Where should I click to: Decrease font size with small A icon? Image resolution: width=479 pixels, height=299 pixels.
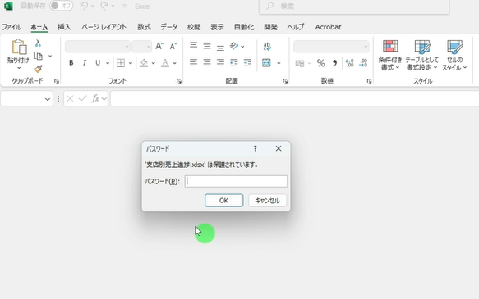point(173,46)
